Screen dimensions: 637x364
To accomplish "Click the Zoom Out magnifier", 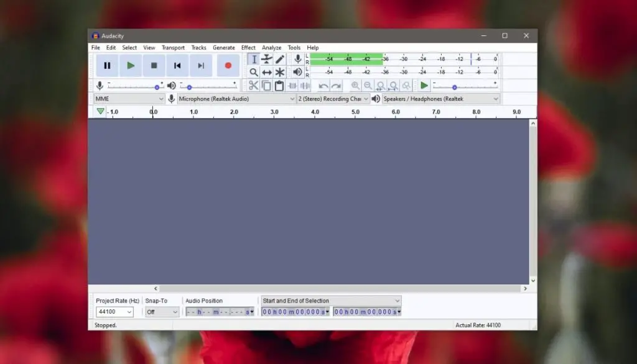I will pyautogui.click(x=368, y=86).
